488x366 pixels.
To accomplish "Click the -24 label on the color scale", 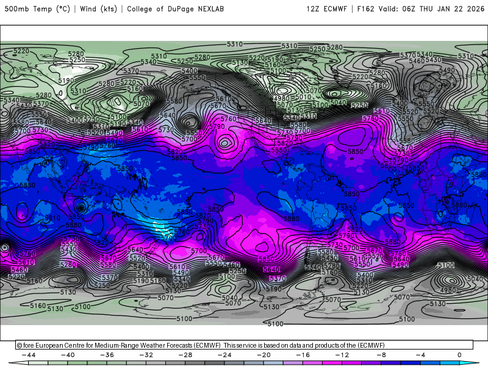I will 224,355.
